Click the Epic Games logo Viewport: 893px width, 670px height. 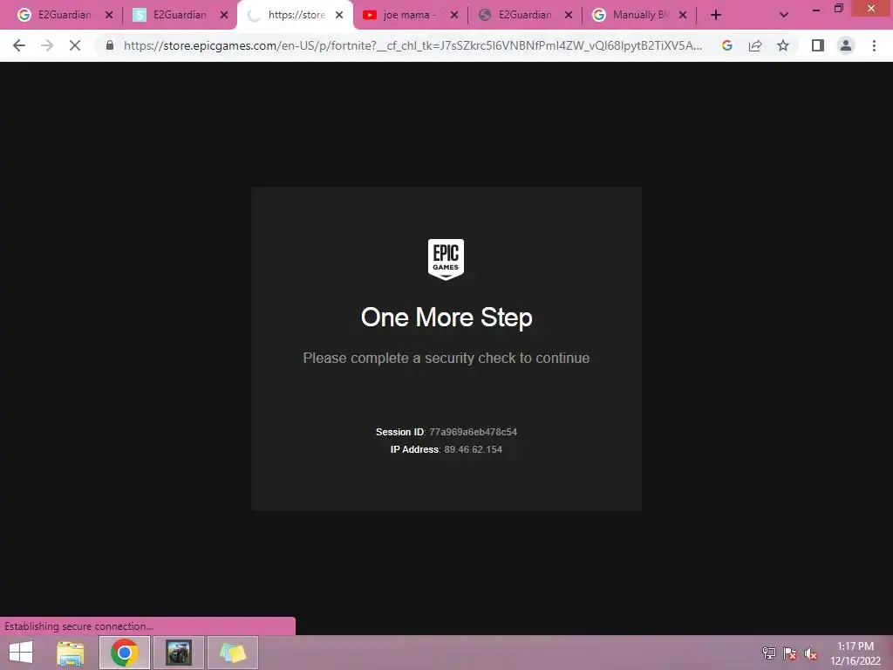point(446,259)
